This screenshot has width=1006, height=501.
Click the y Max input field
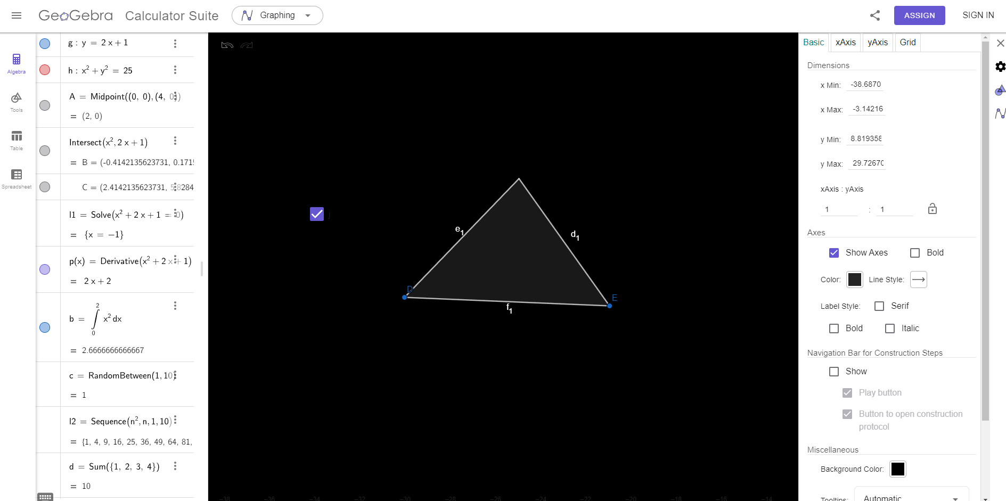coord(868,163)
